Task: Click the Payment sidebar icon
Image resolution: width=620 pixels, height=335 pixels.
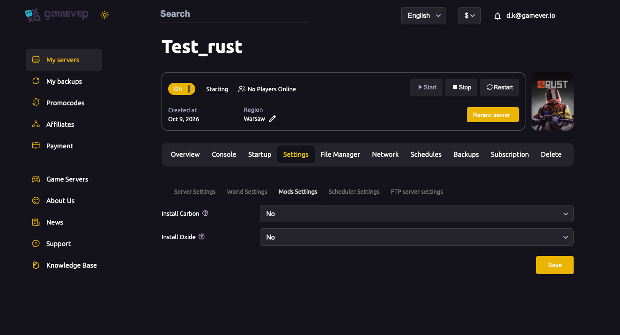Action: click(x=36, y=146)
